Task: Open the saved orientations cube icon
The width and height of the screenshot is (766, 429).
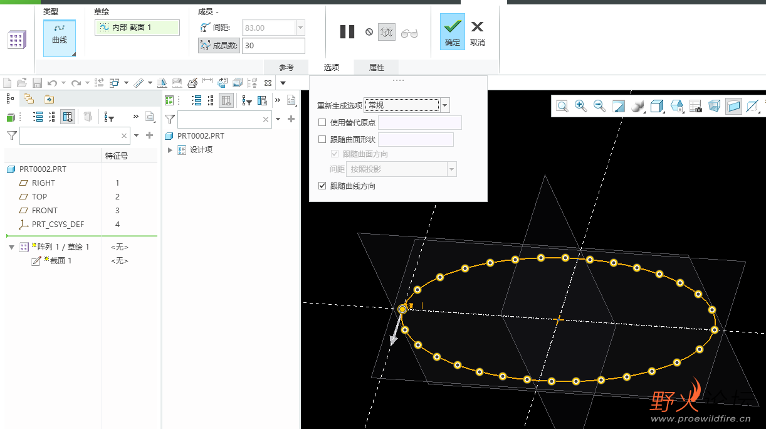Action: pyautogui.click(x=657, y=107)
